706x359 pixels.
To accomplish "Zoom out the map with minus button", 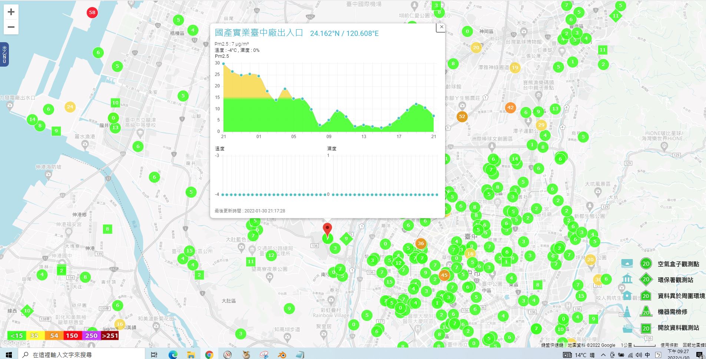I will [11, 27].
